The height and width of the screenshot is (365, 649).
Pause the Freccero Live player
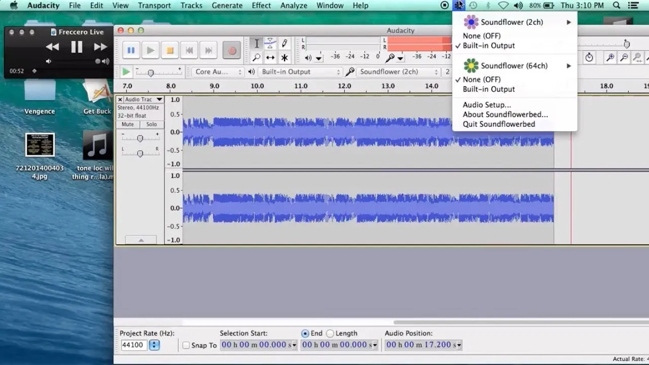click(77, 47)
